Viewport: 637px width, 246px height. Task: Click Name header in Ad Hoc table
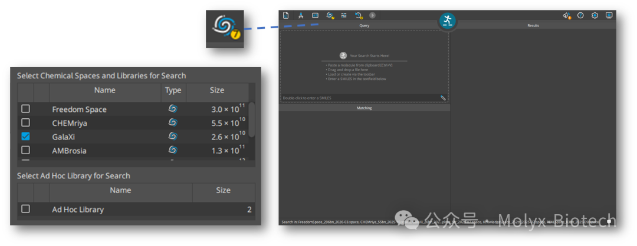pos(121,191)
